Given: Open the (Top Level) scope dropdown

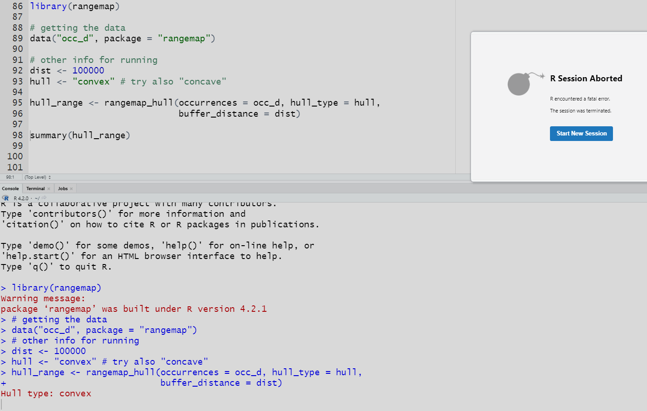Looking at the screenshot, I should (x=38, y=177).
